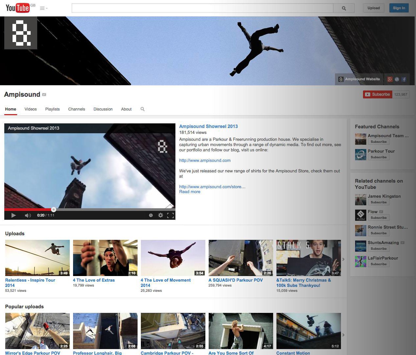
Task: Play the Ampisound Showreel video
Action: point(13,215)
